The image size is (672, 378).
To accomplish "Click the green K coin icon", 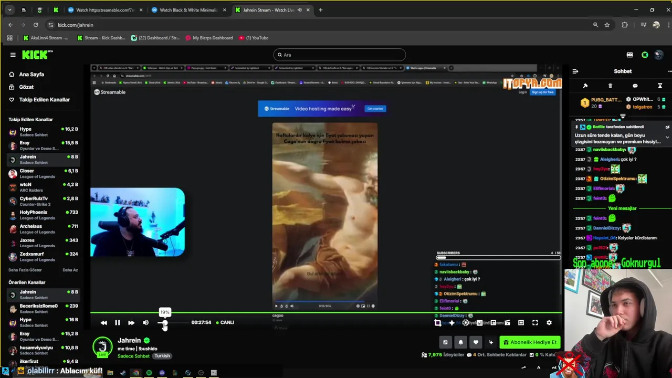I will [645, 55].
